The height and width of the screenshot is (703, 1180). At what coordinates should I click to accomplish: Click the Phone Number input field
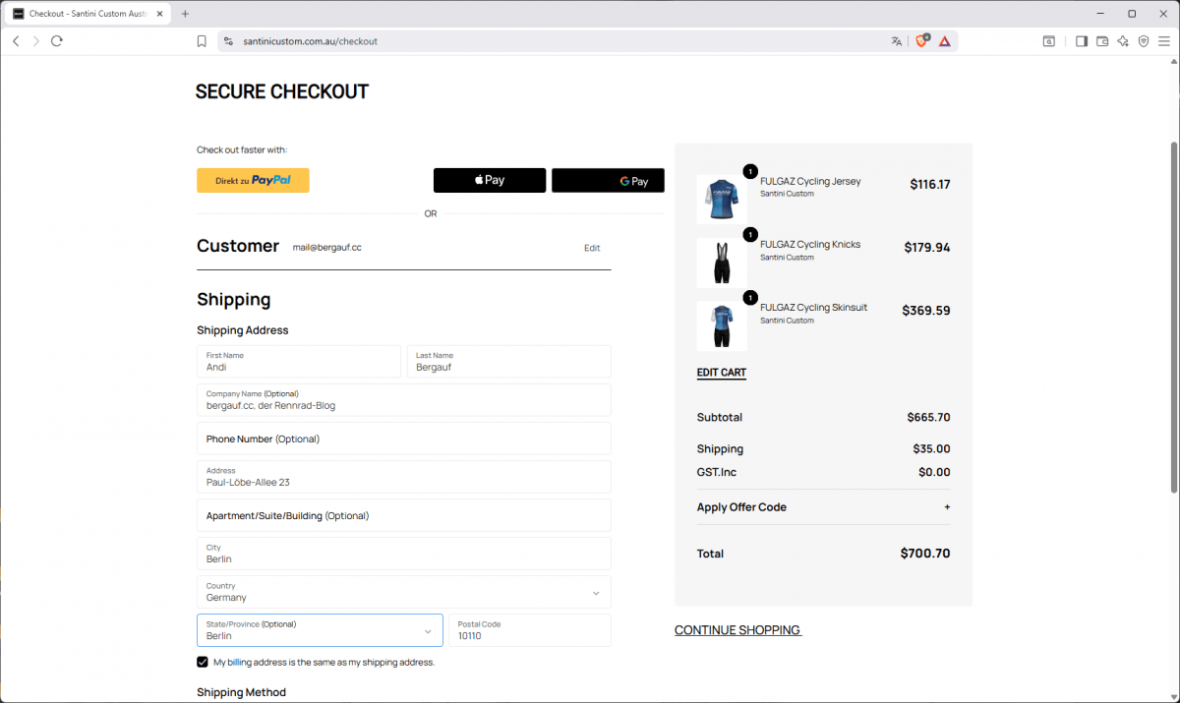click(403, 439)
